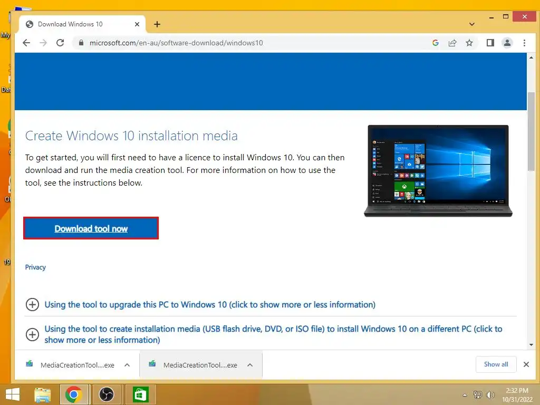Click the Windows 10 laptop image
Viewport: 540px width, 405px height.
click(x=438, y=171)
